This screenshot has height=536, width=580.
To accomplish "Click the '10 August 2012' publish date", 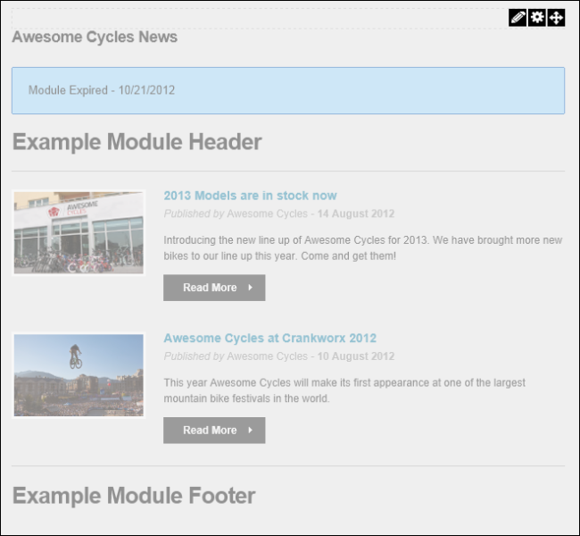I will click(356, 356).
